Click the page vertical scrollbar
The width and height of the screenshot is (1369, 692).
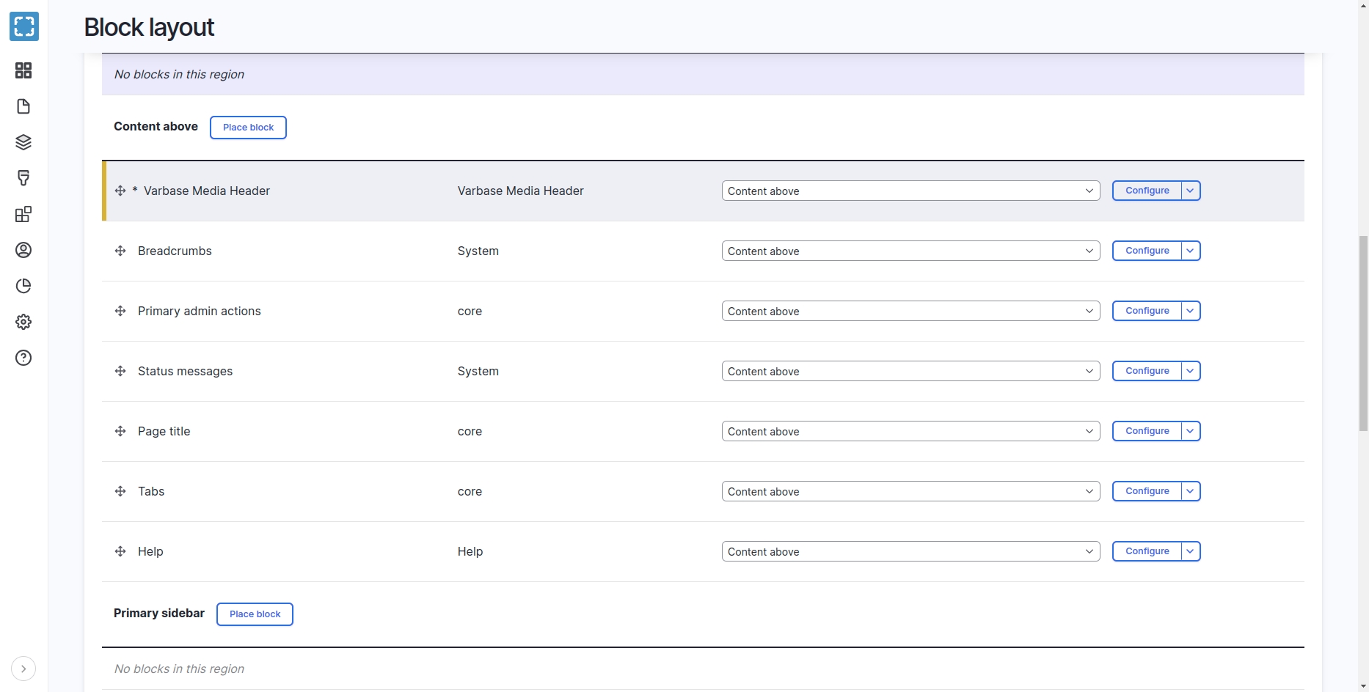pyautogui.click(x=1363, y=334)
